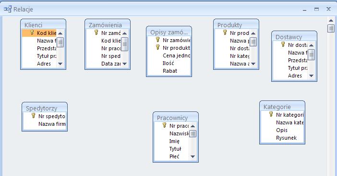The height and width of the screenshot is (176, 337).
Task: Click the Relacje window icon in title bar
Action: [8, 9]
